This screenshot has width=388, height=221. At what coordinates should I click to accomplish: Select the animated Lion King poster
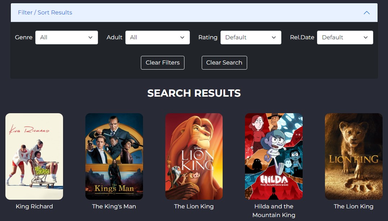tap(194, 156)
